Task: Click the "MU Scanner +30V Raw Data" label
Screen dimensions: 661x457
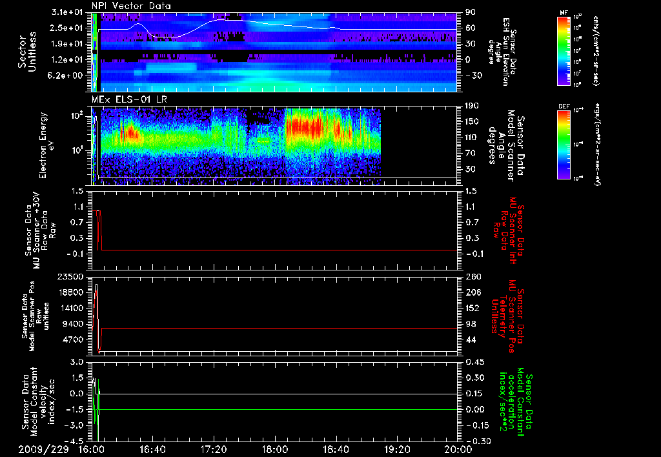Action: pos(39,230)
